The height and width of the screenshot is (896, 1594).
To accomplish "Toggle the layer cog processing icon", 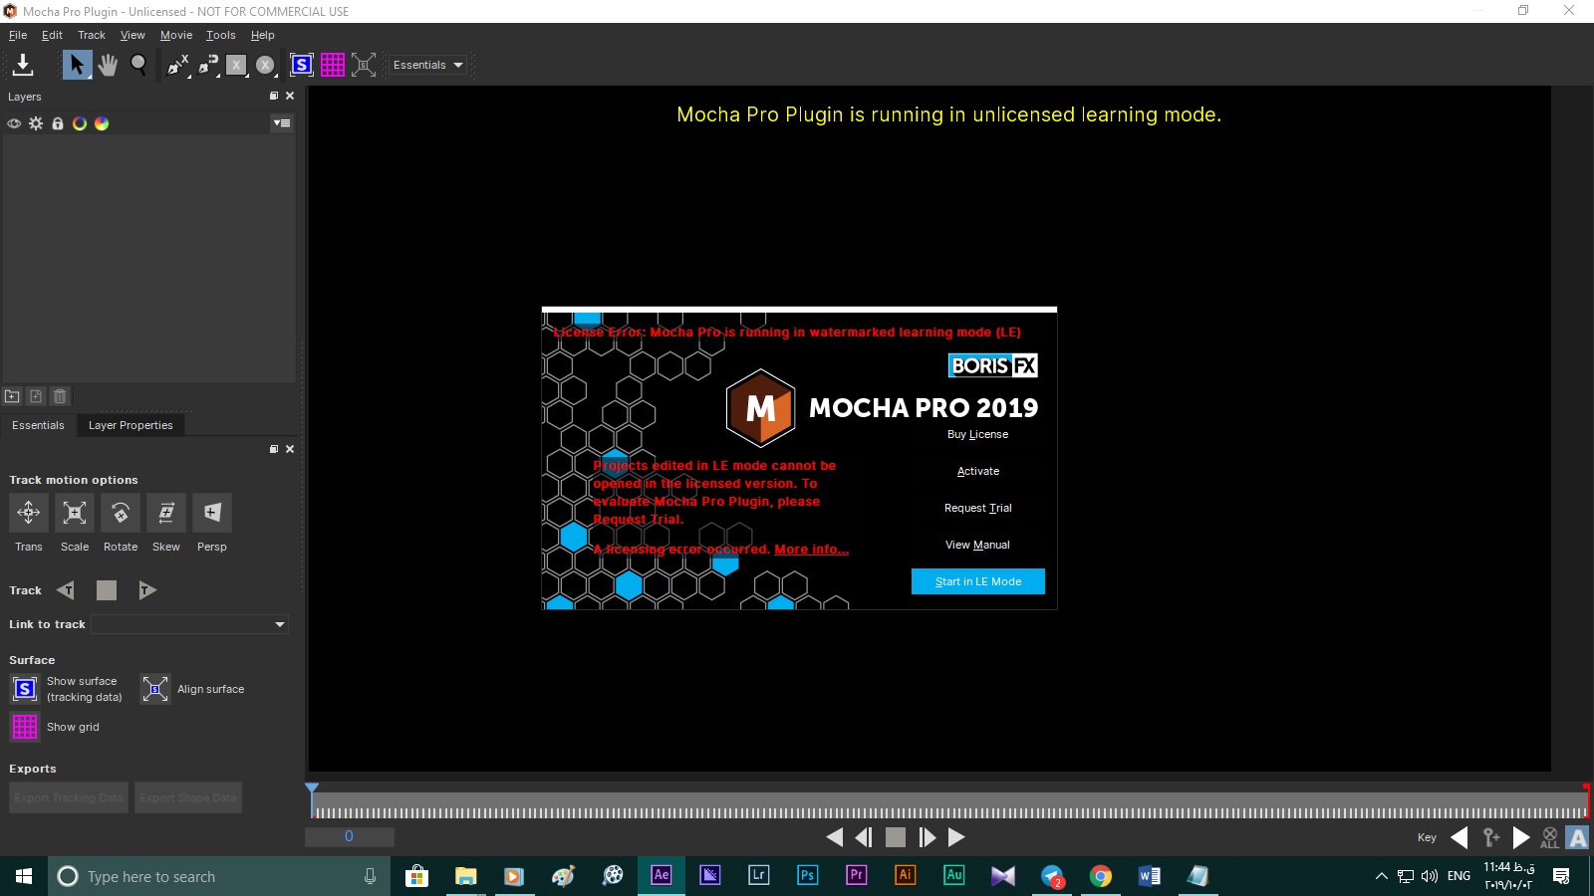I will [36, 123].
